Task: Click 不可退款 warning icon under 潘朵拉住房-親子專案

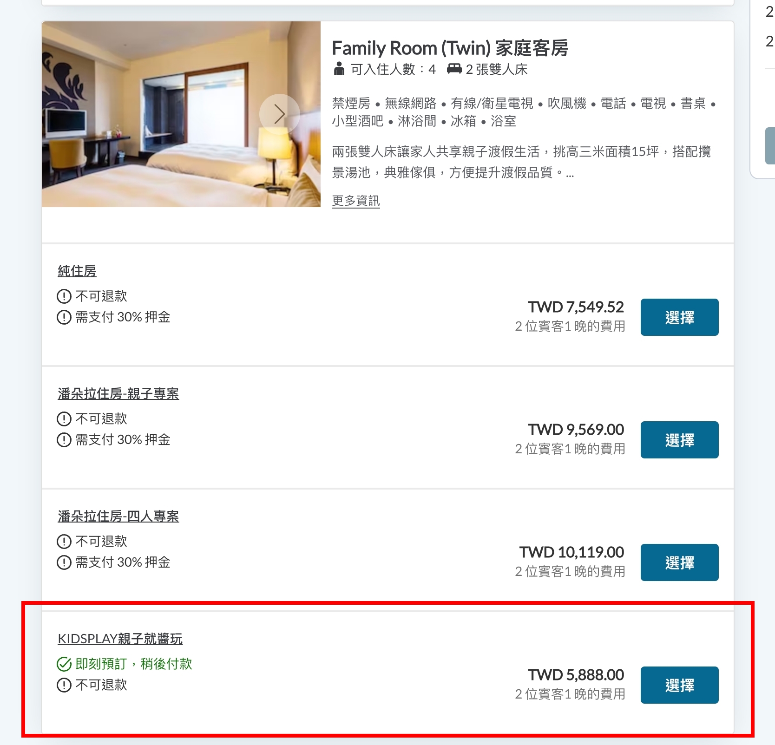Action: pyautogui.click(x=64, y=419)
